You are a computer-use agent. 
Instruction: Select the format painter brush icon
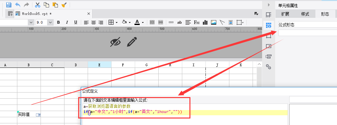click(64, 5)
